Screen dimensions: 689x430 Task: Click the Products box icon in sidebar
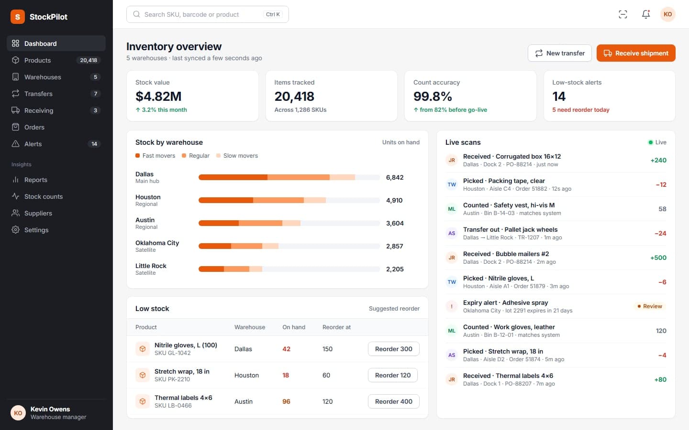coord(16,60)
